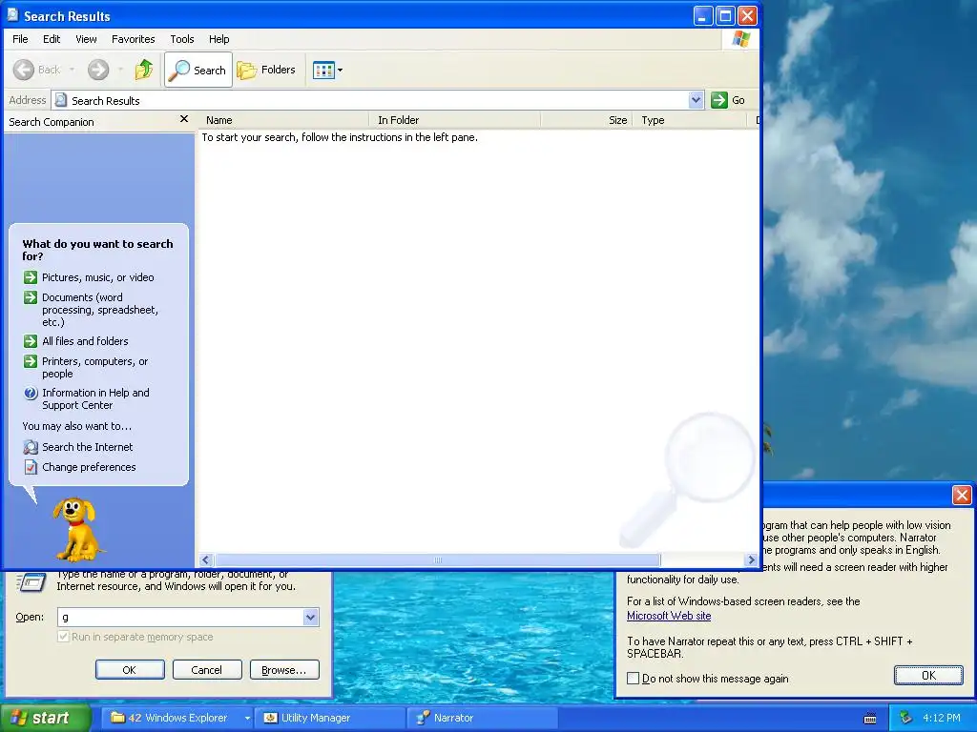Click green arrow beside Printers, computers option

coord(31,361)
